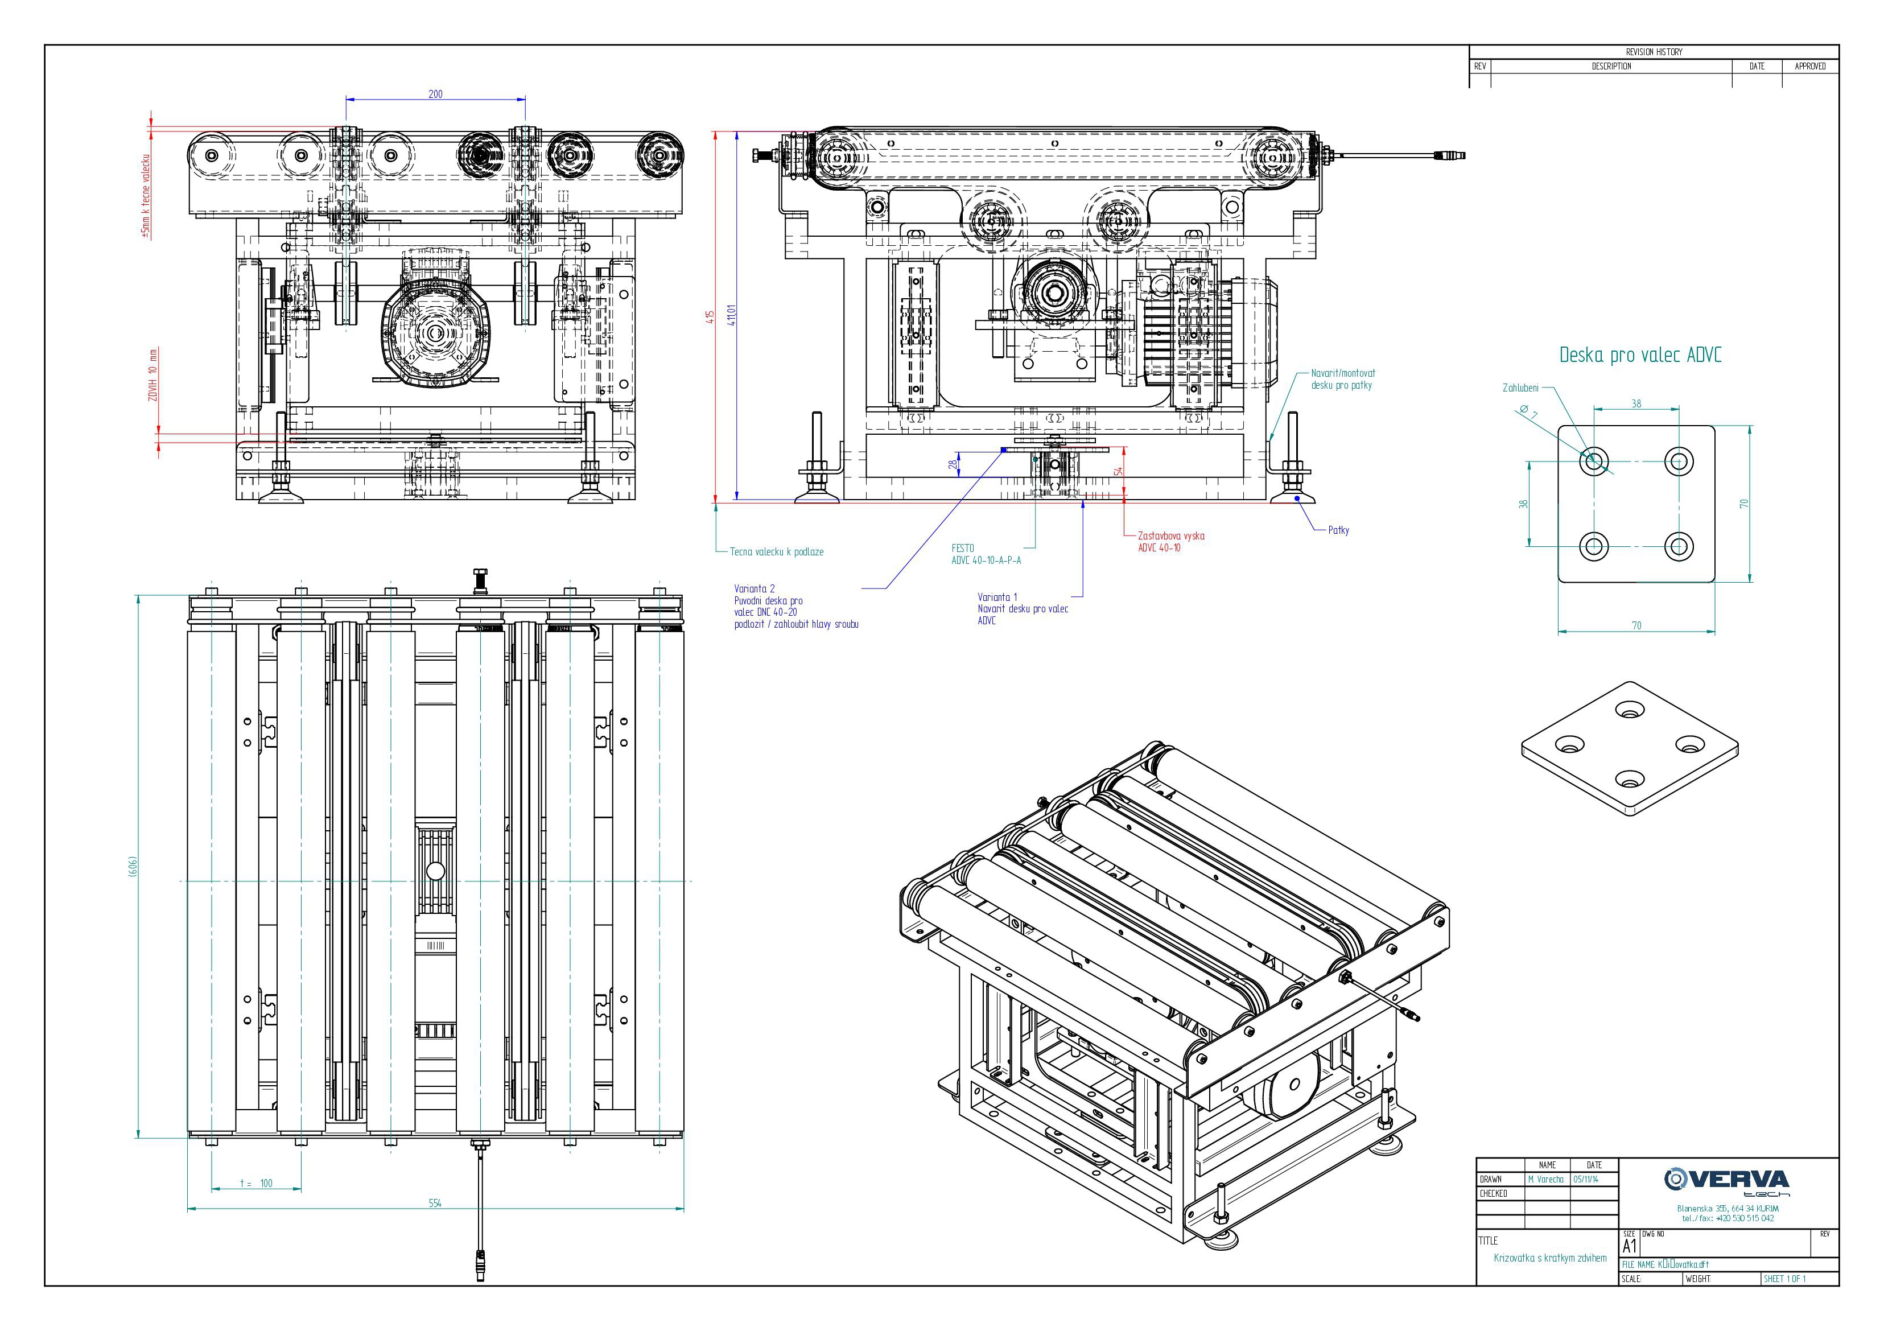Click the 't = 100' pitch dimension
The height and width of the screenshot is (1331, 1884).
pos(256,1183)
